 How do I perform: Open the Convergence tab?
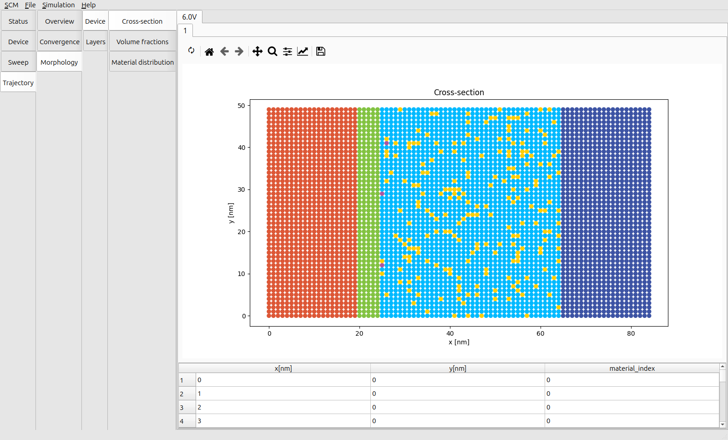pos(59,42)
